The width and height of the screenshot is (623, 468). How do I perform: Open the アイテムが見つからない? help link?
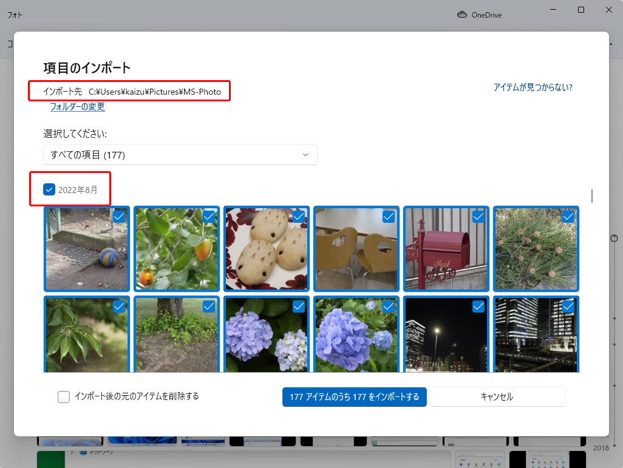533,87
